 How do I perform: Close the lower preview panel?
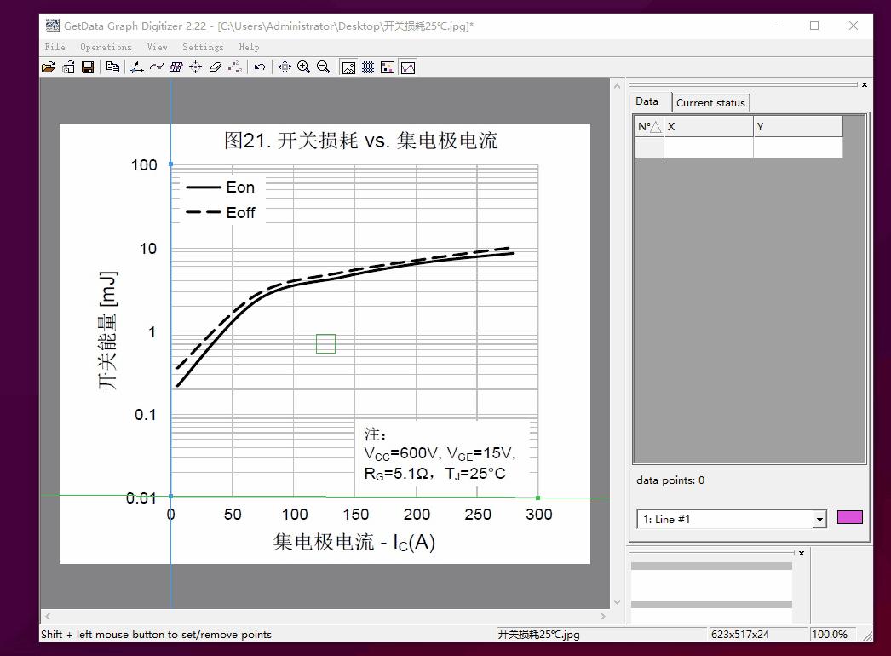pos(802,553)
